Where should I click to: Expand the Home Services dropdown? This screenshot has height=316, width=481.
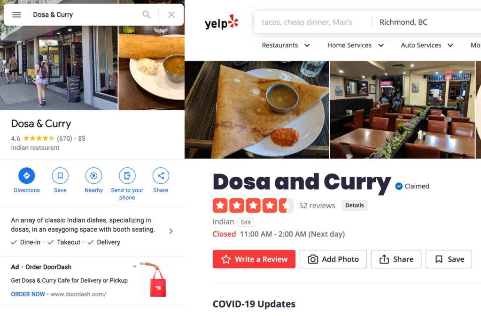click(355, 45)
